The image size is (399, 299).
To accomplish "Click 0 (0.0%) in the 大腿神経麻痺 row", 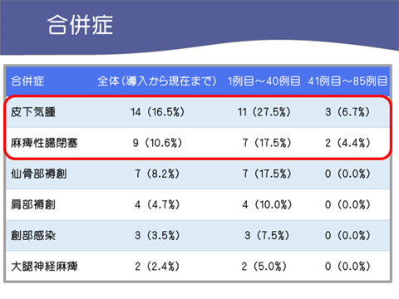I will [347, 267].
